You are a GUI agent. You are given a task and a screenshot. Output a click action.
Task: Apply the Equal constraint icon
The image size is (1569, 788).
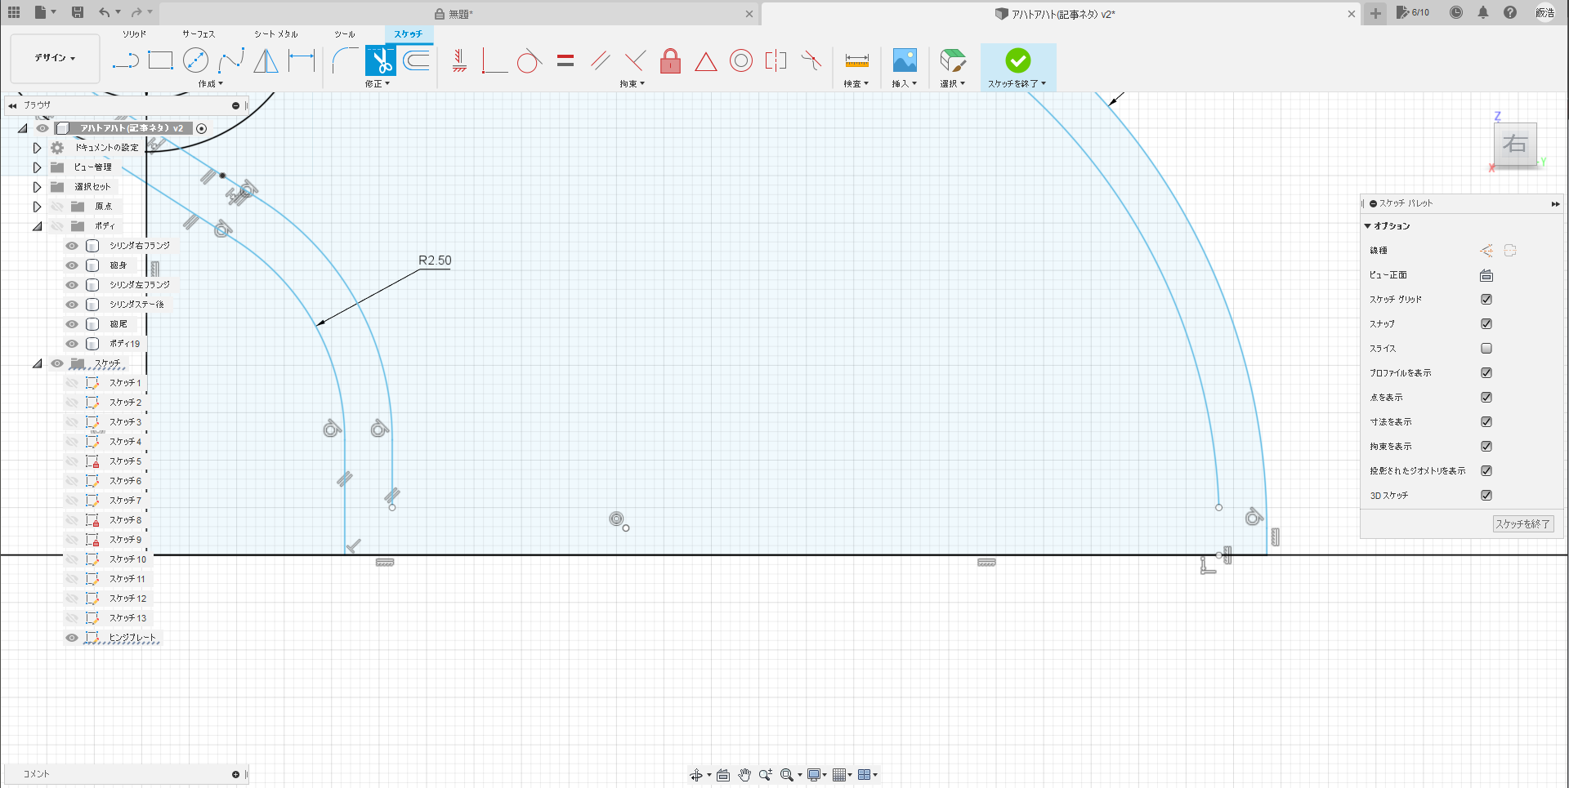(x=565, y=60)
